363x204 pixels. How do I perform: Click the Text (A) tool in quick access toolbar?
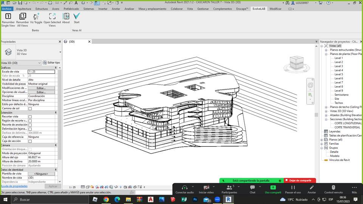point(76,3)
